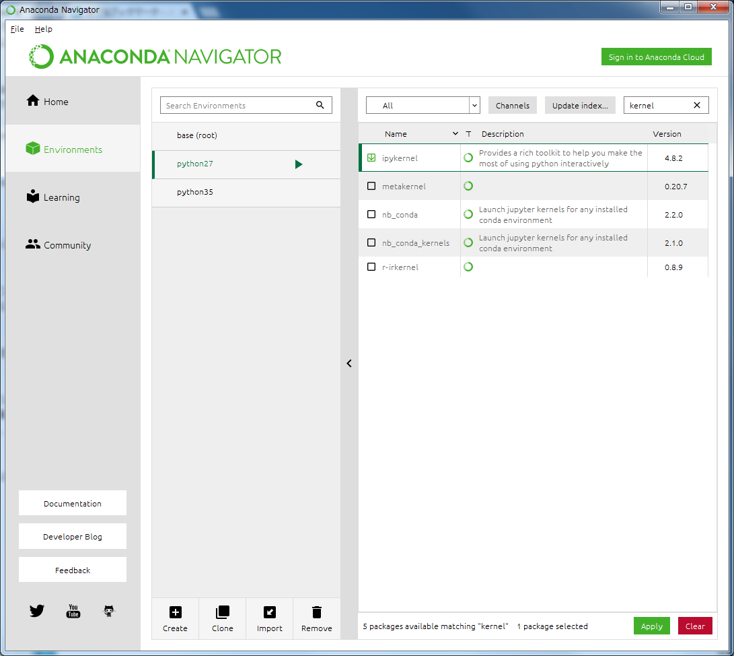Collapse the environments panel with the chevron
The image size is (734, 656).
coord(348,363)
